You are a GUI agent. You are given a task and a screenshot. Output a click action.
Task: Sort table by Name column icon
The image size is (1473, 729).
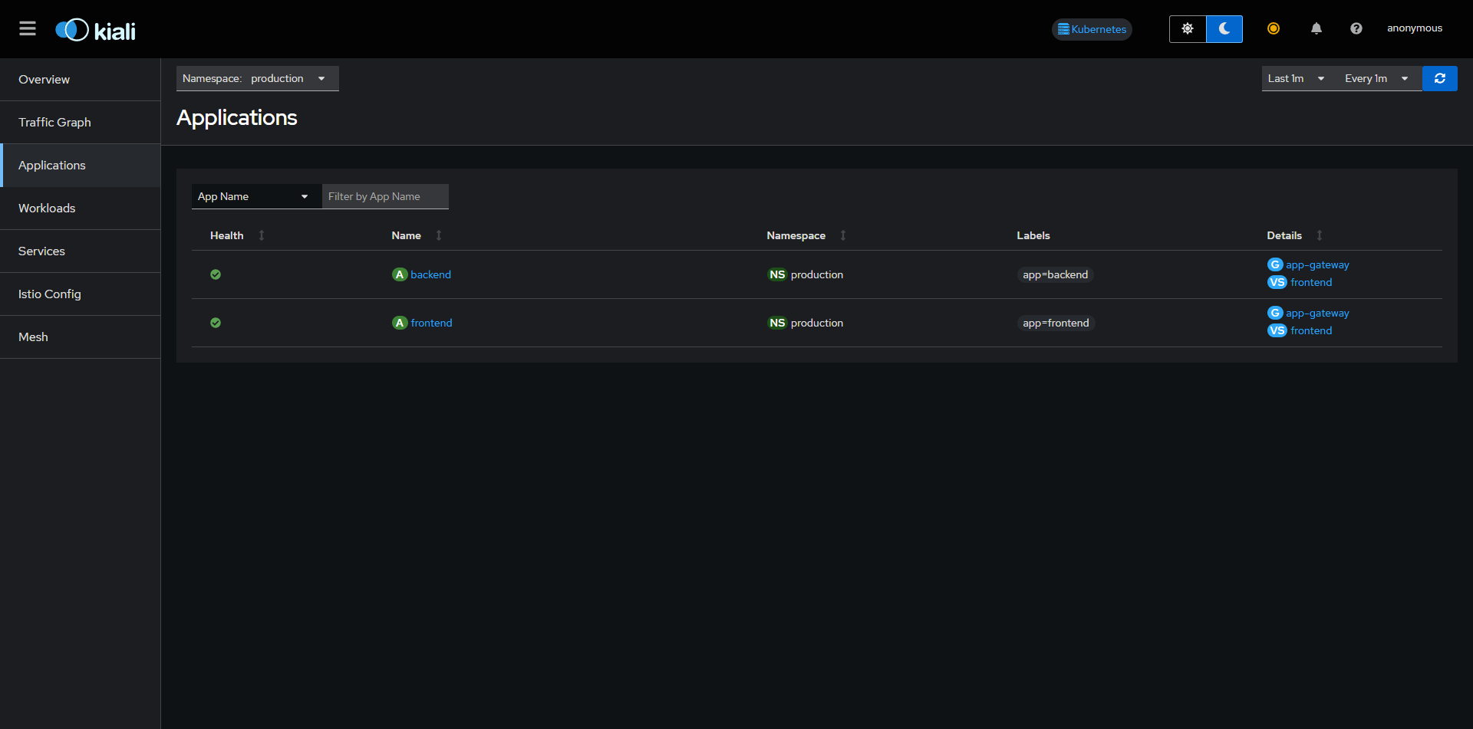(439, 236)
